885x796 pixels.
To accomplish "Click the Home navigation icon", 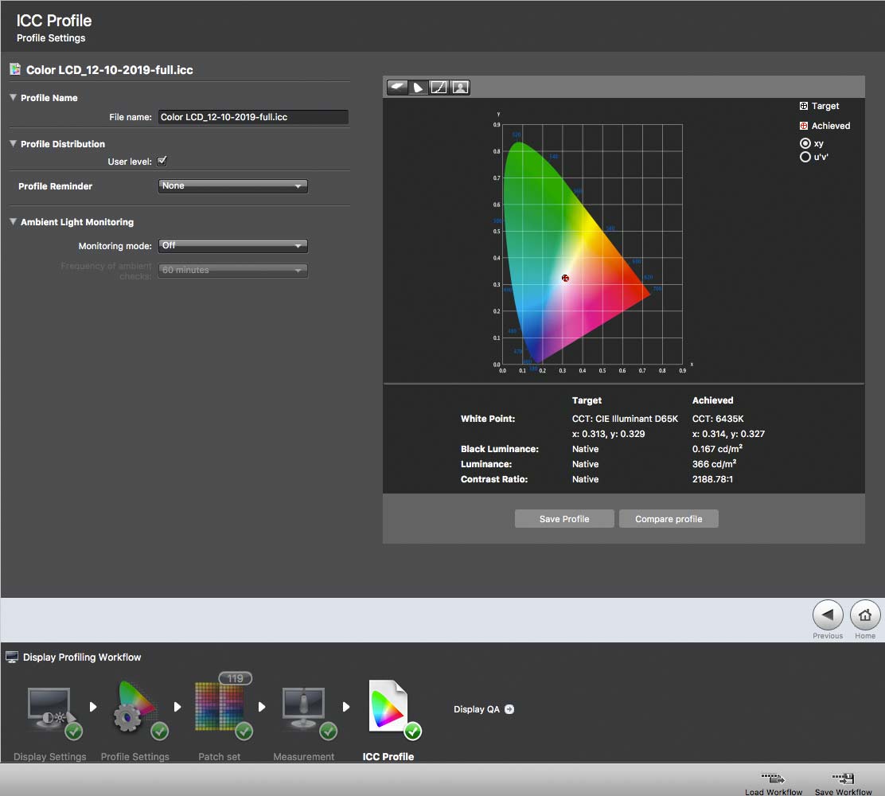I will point(864,615).
